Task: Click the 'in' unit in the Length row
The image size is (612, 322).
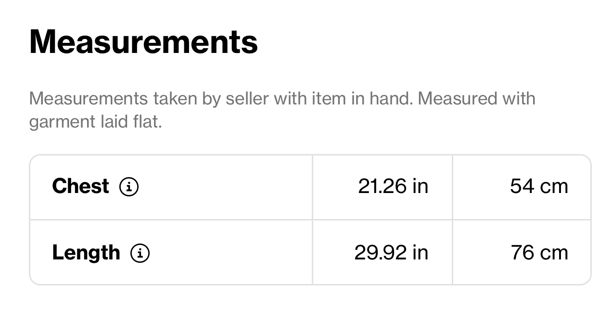Action: [420, 253]
